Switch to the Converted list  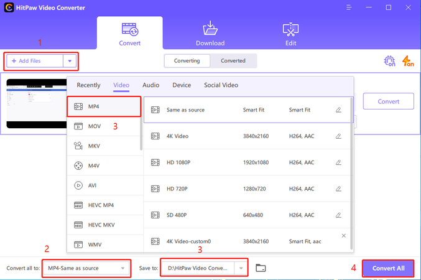point(233,61)
